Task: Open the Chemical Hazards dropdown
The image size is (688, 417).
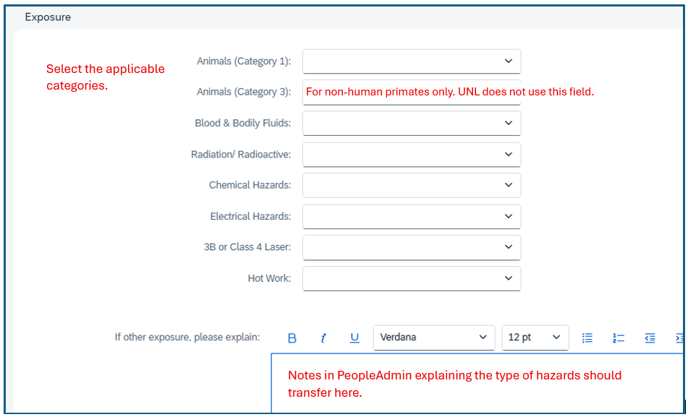Action: click(x=412, y=185)
